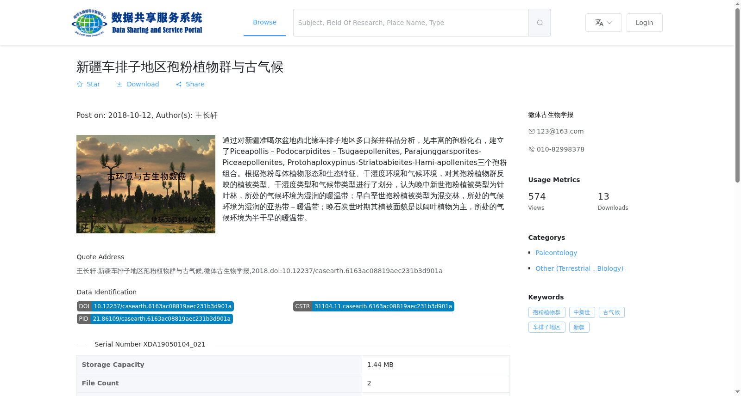This screenshot has width=741, height=396.
Task: Click the 古气候 keyword tag
Action: pos(611,312)
